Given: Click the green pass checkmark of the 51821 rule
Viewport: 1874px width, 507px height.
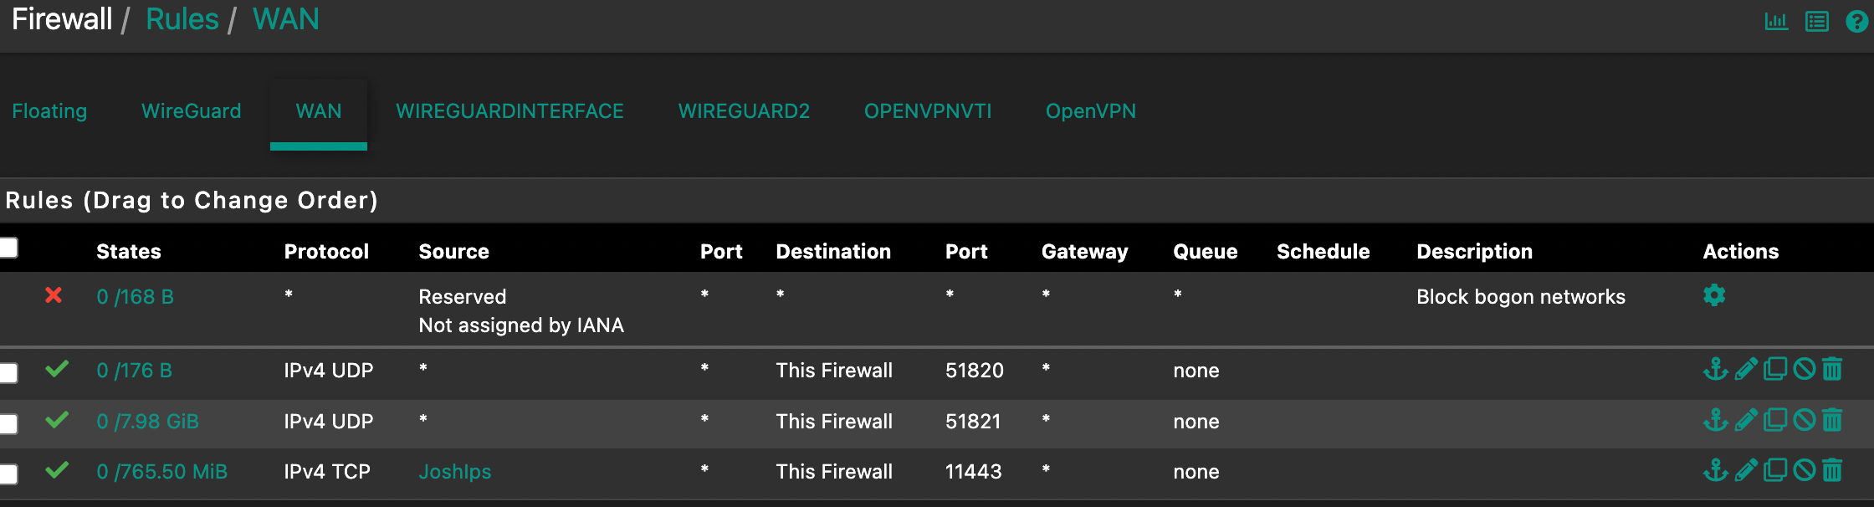Looking at the screenshot, I should tap(57, 419).
